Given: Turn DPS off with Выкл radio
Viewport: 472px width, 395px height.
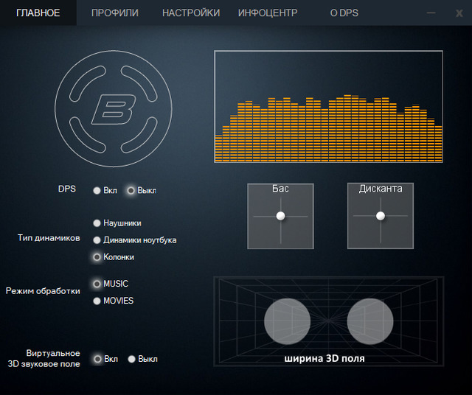Looking at the screenshot, I should point(131,190).
